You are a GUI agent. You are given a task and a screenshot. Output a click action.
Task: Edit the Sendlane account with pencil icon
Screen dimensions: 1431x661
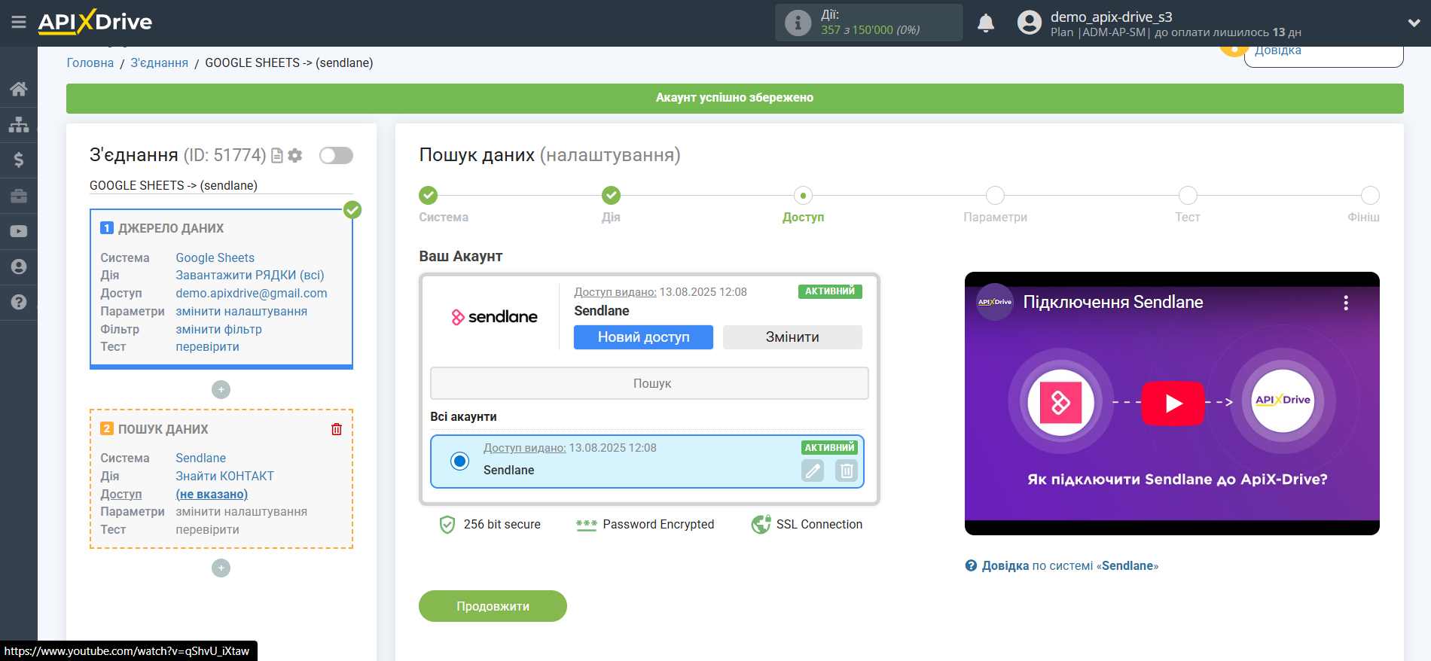pyautogui.click(x=813, y=471)
